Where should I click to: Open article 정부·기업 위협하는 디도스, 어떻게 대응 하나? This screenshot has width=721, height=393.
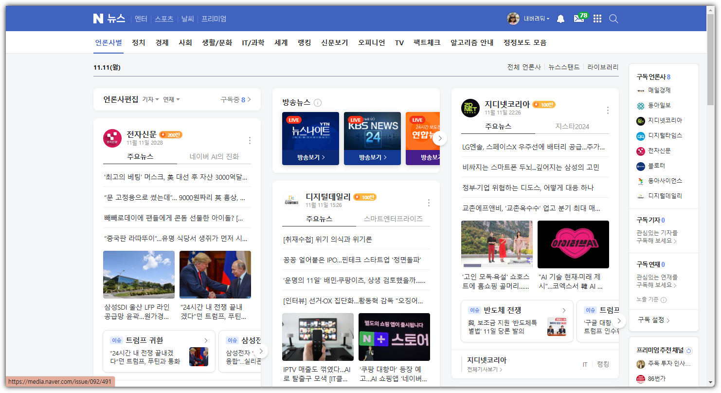point(528,187)
